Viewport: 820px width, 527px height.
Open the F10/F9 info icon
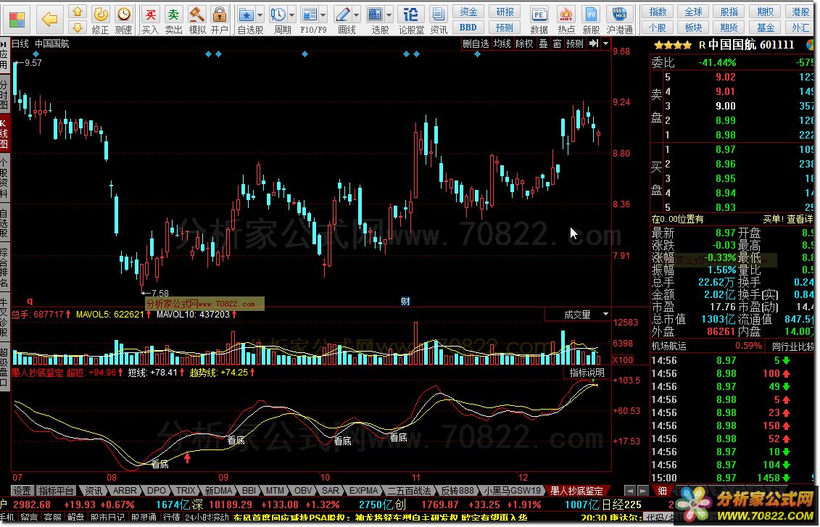tap(310, 14)
